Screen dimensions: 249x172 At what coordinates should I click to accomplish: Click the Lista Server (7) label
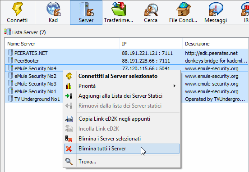click(x=29, y=32)
